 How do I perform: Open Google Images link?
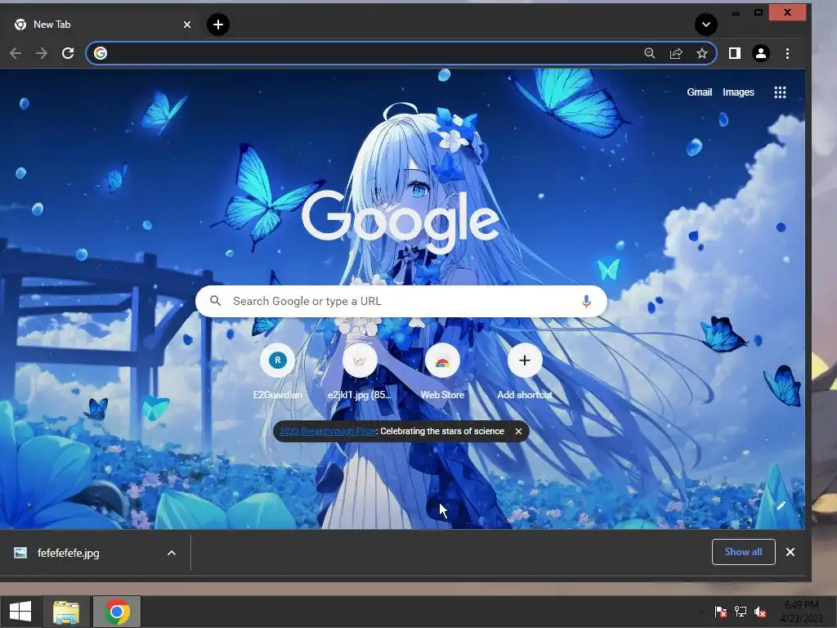(738, 92)
